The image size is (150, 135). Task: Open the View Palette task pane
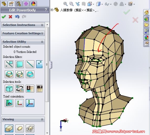147,31
